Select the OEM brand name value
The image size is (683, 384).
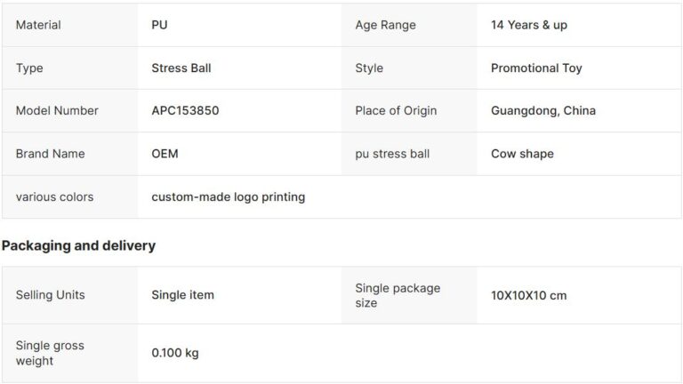[165, 154]
